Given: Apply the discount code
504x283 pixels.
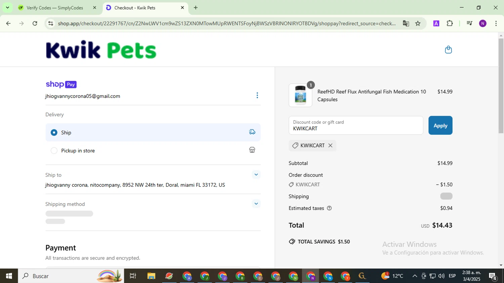Looking at the screenshot, I should tap(440, 126).
